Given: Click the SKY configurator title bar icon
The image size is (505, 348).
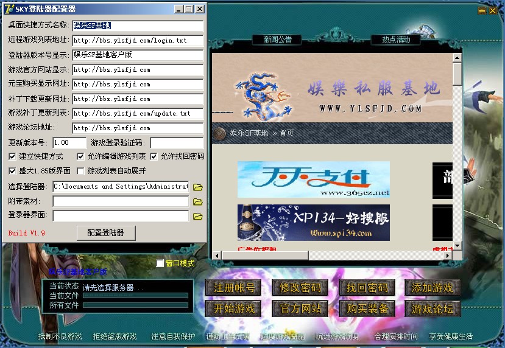Looking at the screenshot, I should point(10,9).
